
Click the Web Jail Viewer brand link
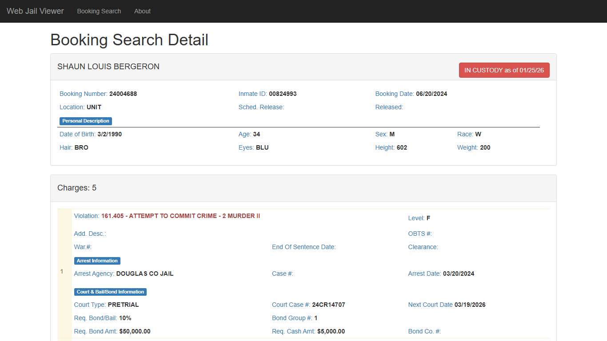tap(35, 11)
